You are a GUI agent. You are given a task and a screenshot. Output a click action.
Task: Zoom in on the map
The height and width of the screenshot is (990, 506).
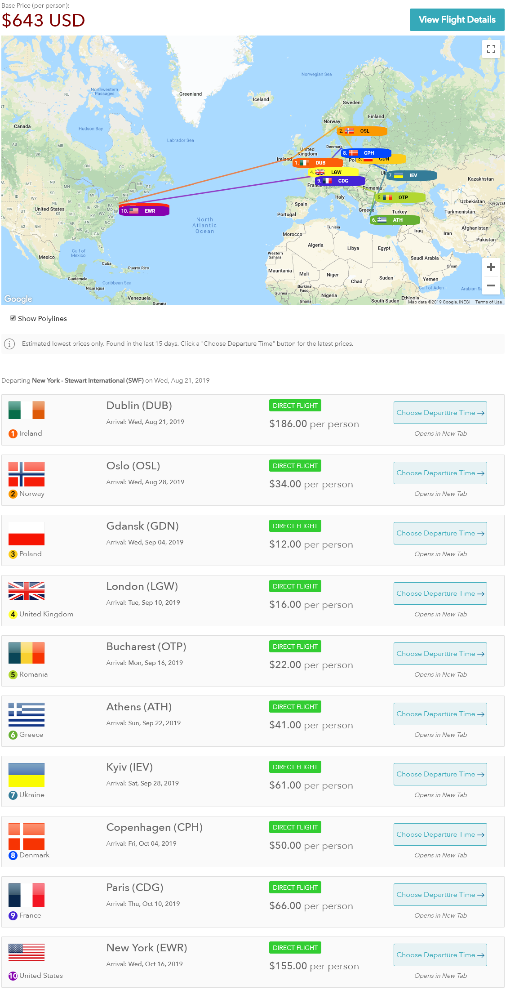(491, 267)
